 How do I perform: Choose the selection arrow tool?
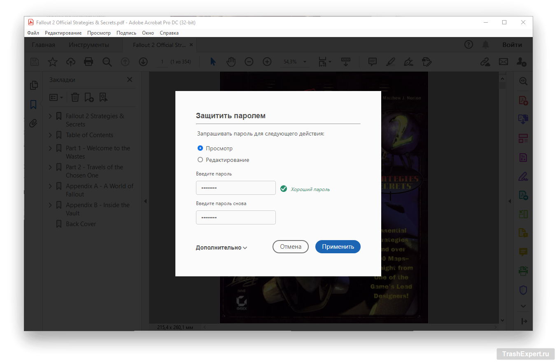tap(213, 62)
